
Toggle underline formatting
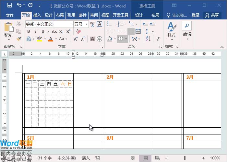(x=43, y=31)
